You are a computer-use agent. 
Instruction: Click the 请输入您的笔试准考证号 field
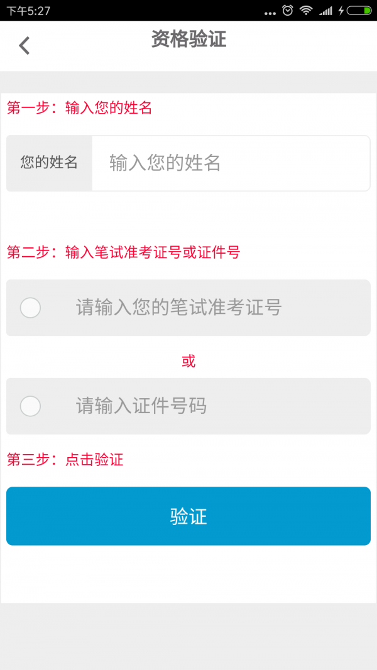coord(207,308)
